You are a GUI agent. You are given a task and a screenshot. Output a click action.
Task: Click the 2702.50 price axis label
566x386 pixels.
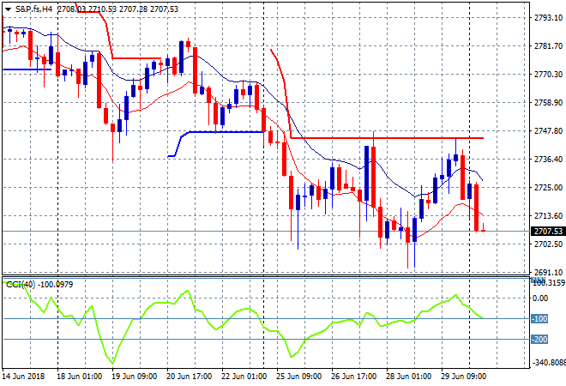548,244
